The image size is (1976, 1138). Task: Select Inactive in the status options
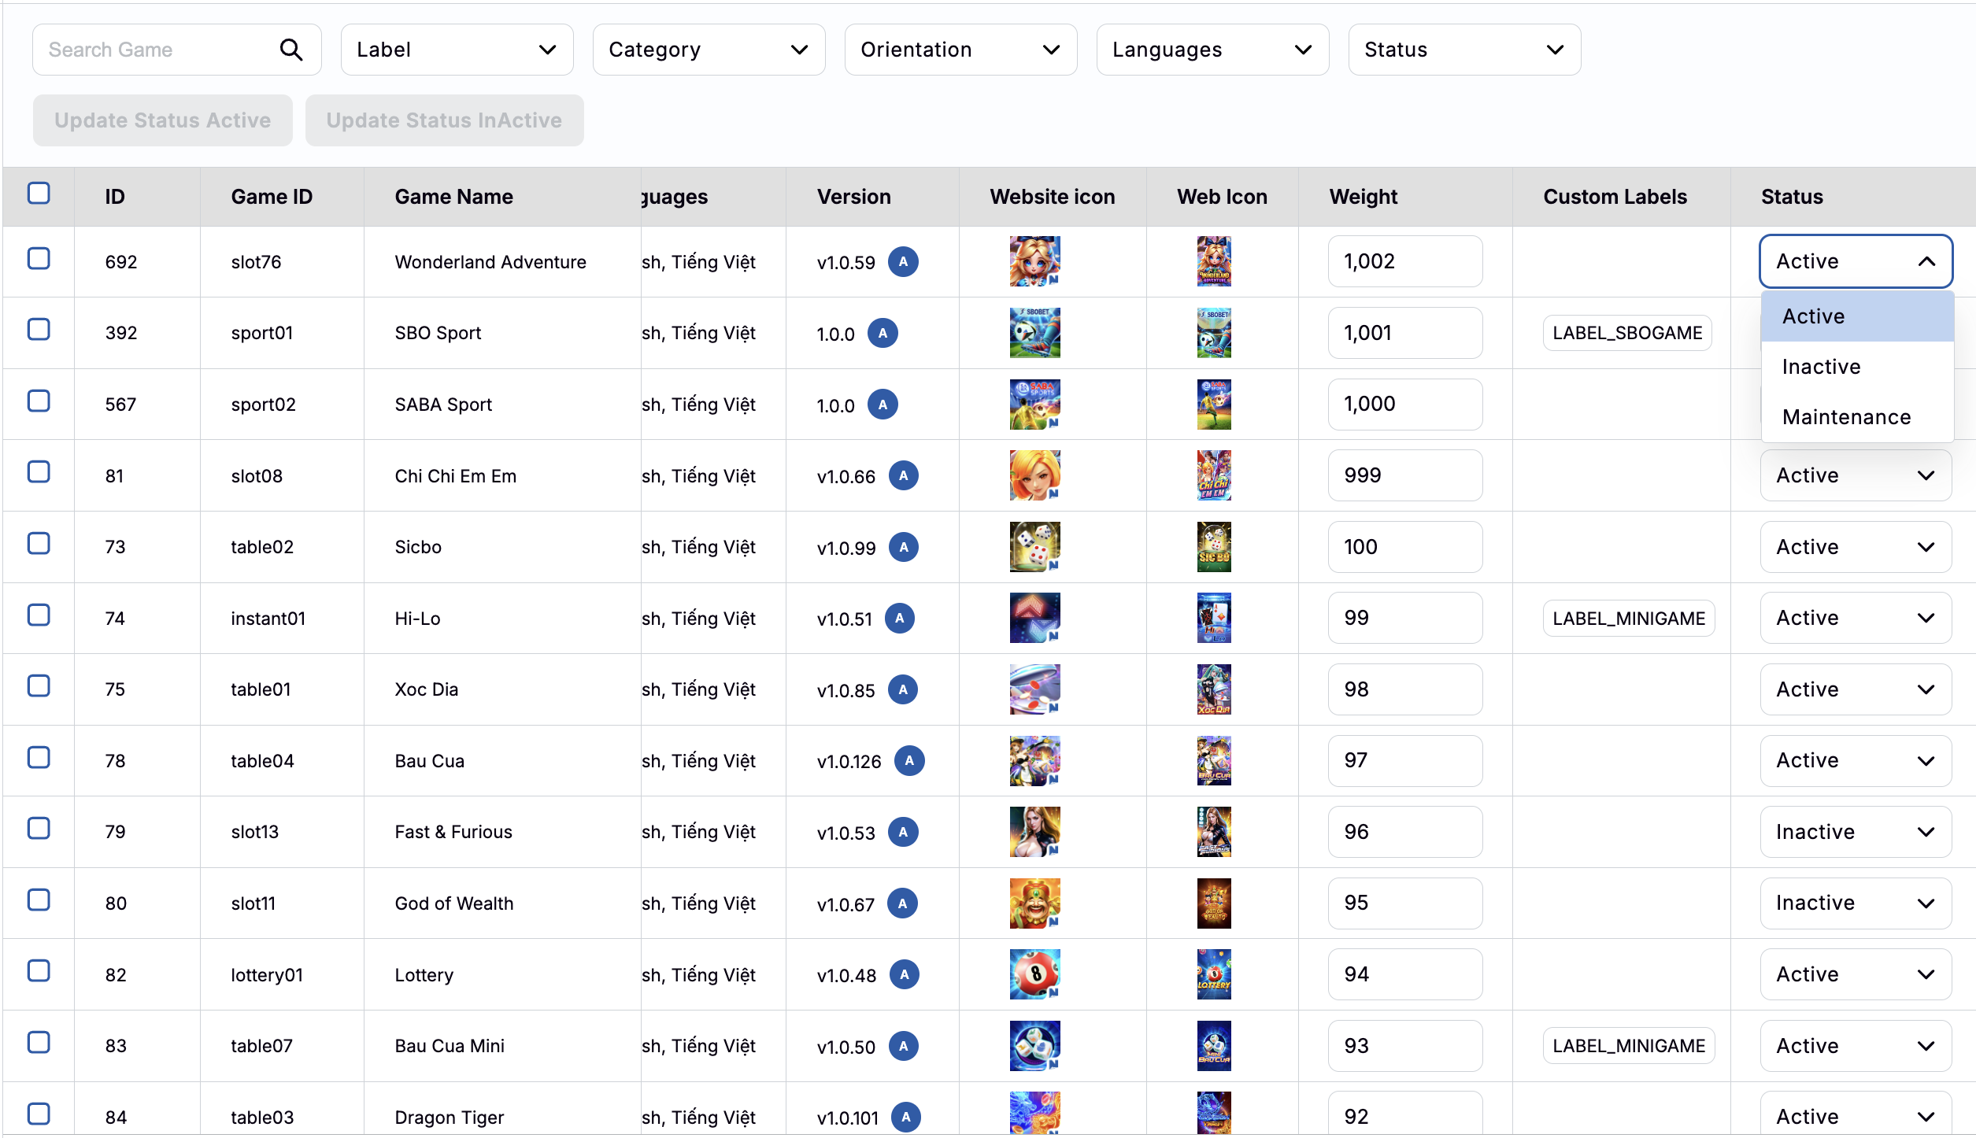click(x=1821, y=367)
